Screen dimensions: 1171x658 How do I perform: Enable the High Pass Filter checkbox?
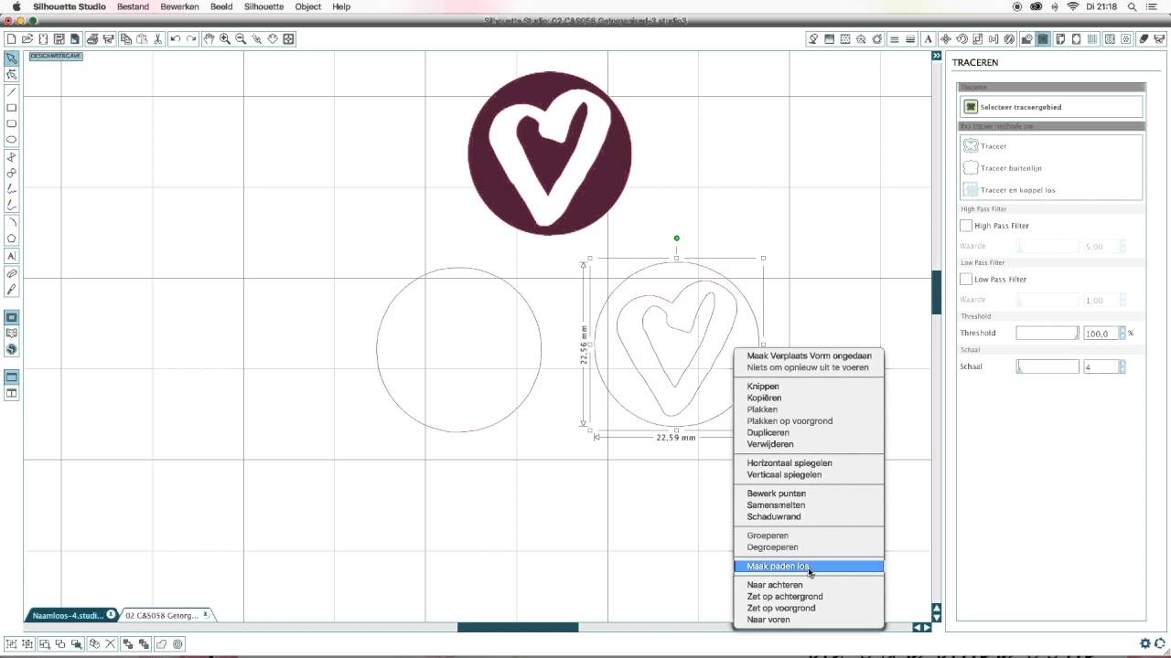[x=966, y=226]
